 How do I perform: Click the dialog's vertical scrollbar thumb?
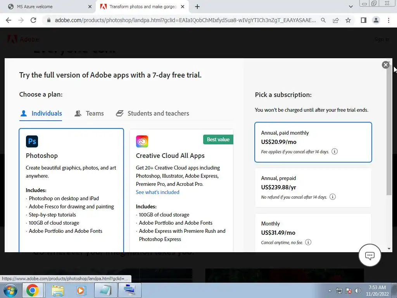tap(389, 129)
